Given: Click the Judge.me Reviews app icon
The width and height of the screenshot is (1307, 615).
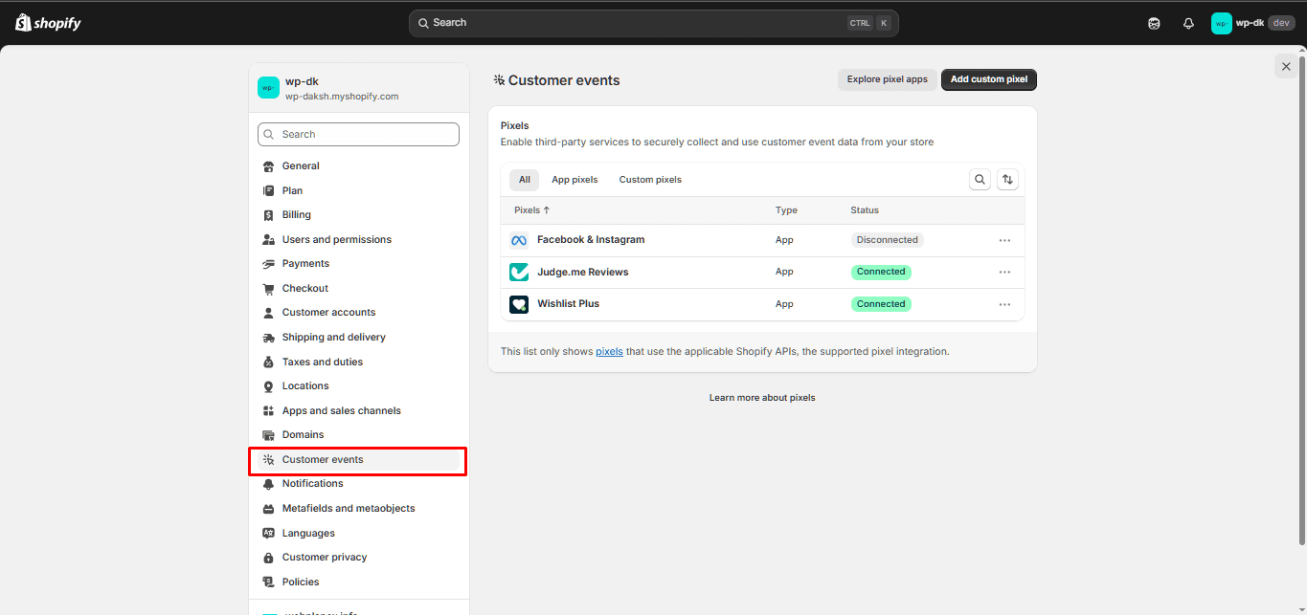Looking at the screenshot, I should (519, 272).
